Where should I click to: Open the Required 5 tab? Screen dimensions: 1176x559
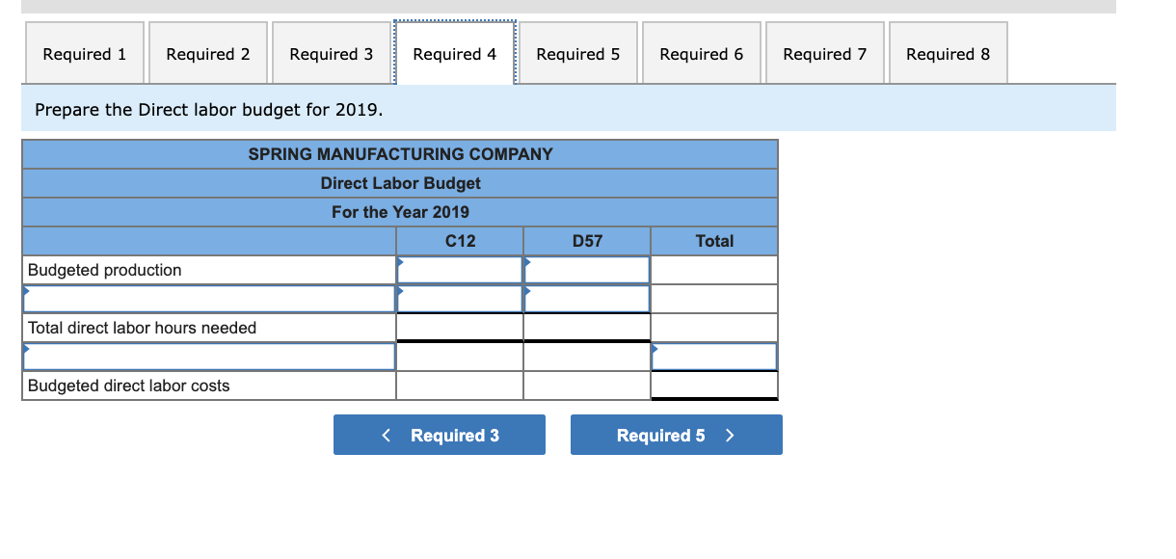pos(577,53)
